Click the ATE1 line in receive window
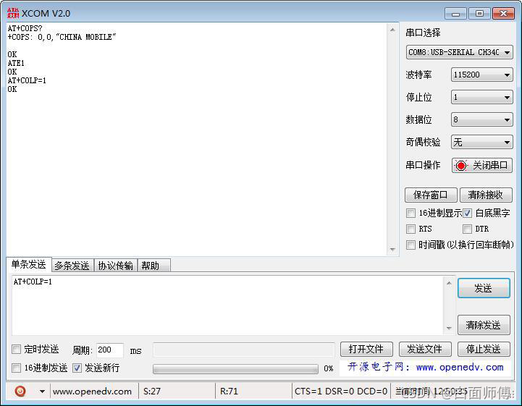This screenshot has width=522, height=406. point(16,63)
